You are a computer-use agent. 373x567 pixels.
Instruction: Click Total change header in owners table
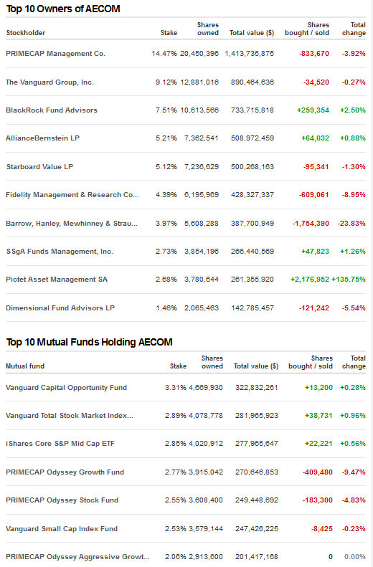pos(354,29)
